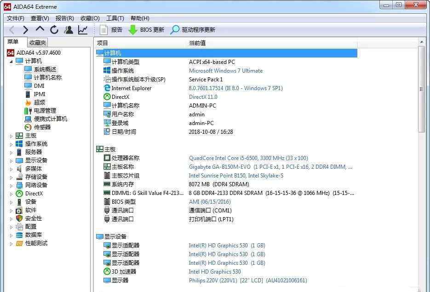Open the DirectX 11.0 link

pyautogui.click(x=203, y=97)
